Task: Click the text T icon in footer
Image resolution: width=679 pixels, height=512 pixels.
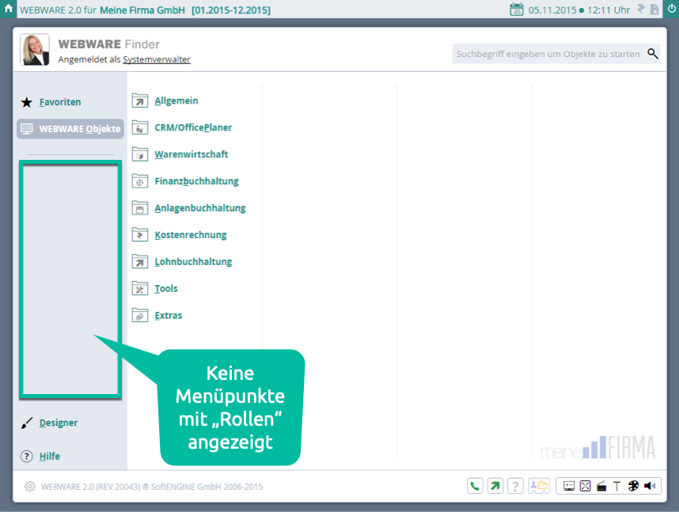Action: 617,486
